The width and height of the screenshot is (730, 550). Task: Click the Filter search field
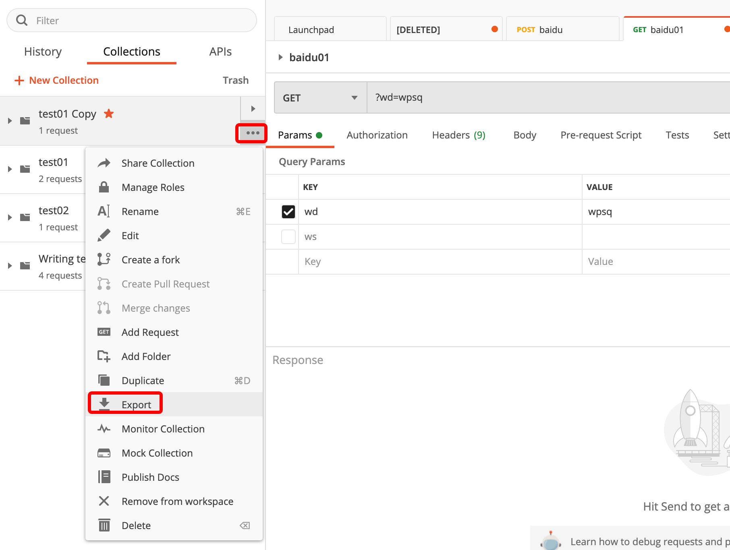(x=132, y=20)
